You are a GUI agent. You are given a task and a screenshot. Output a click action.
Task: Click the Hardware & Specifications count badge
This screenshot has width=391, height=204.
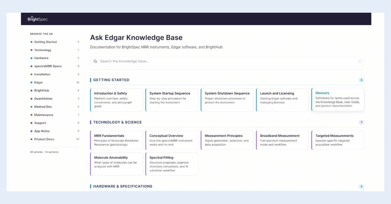[361, 186]
